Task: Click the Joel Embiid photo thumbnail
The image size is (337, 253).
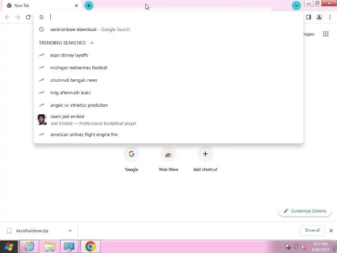Action: [42, 120]
